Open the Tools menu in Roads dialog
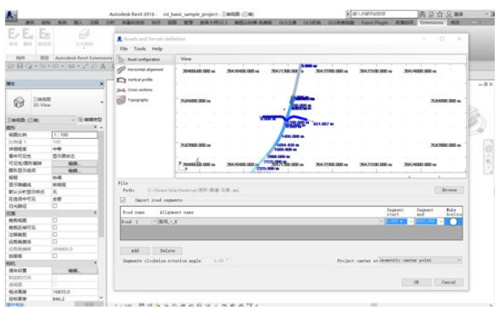The width and height of the screenshot is (503, 314). [140, 49]
